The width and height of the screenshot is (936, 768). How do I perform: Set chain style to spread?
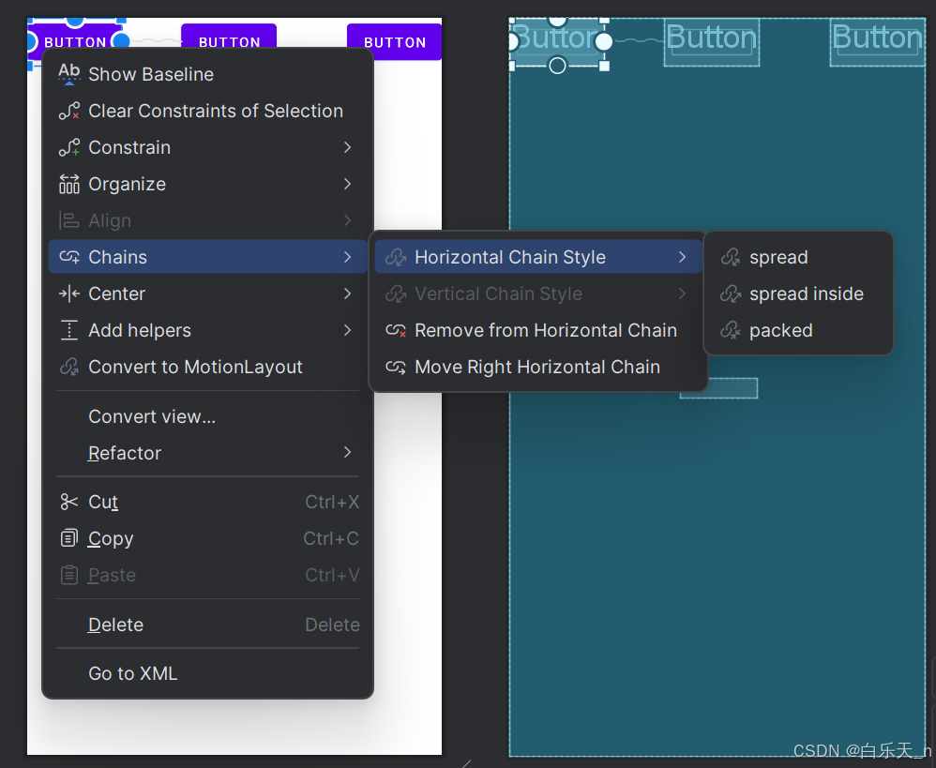pos(798,257)
